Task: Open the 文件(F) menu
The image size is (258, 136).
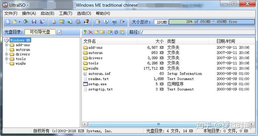Action: click(11, 13)
